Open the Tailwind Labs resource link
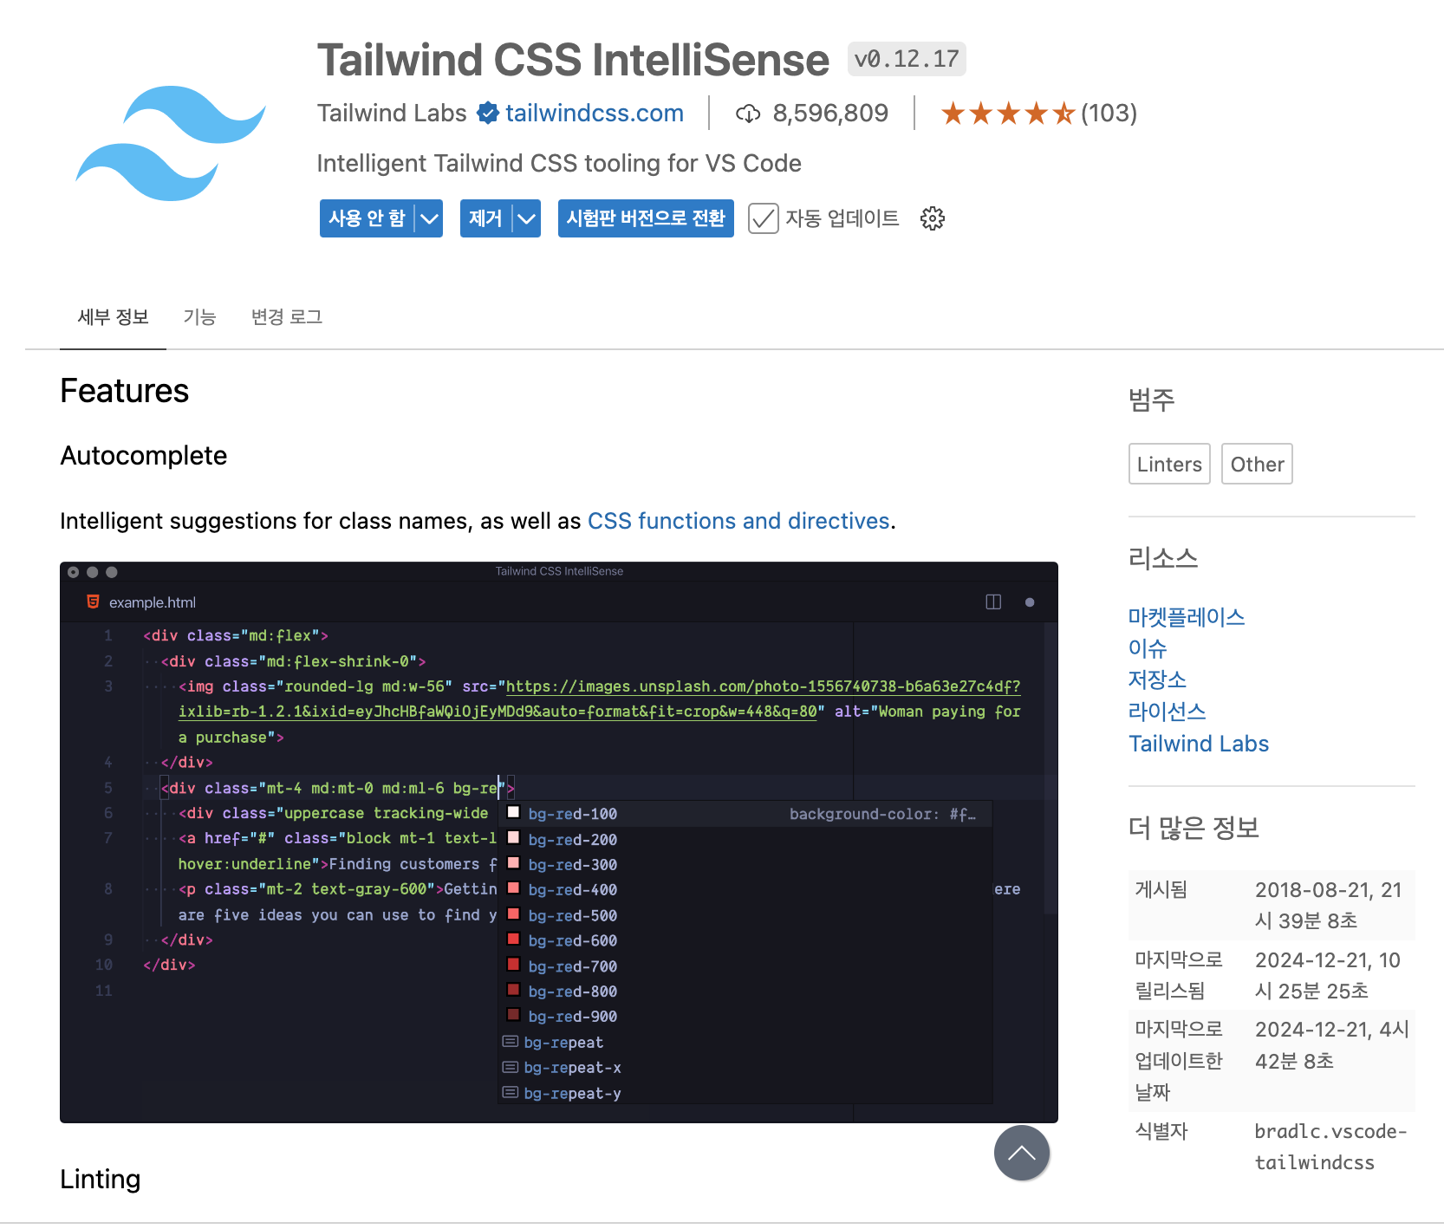 pos(1199,744)
